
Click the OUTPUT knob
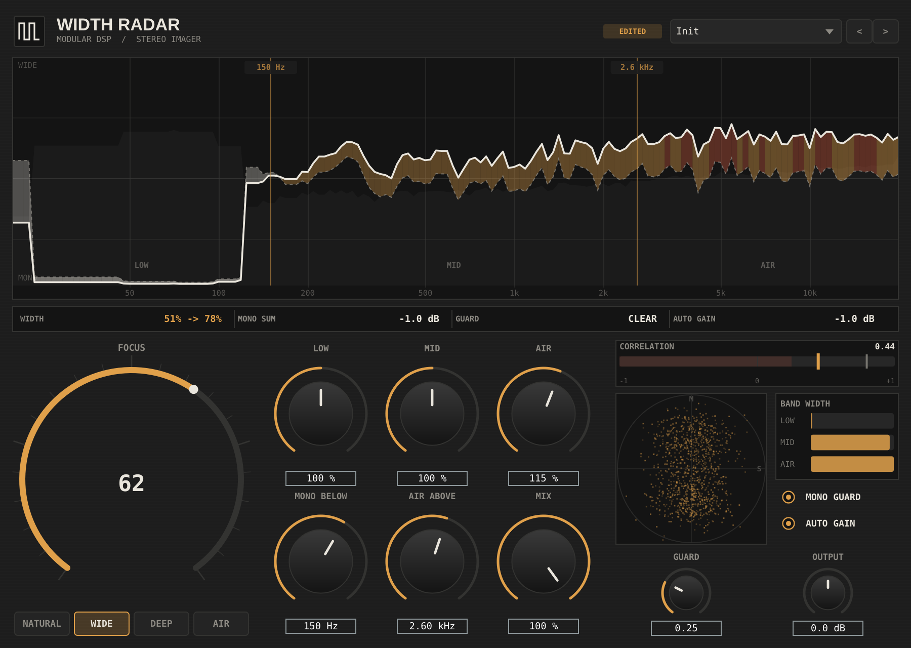click(x=828, y=592)
